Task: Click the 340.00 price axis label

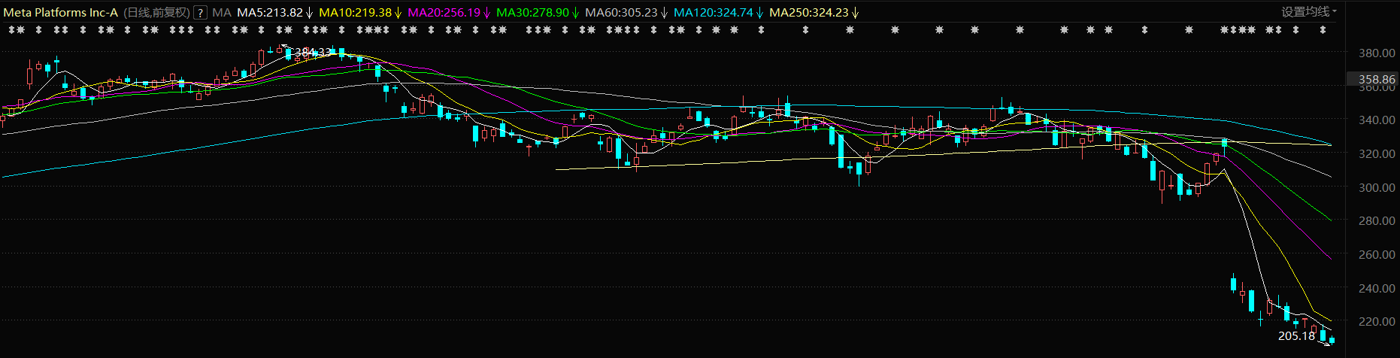Action: pyautogui.click(x=1377, y=120)
